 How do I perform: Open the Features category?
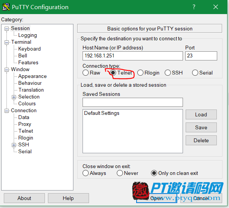[x=28, y=62]
